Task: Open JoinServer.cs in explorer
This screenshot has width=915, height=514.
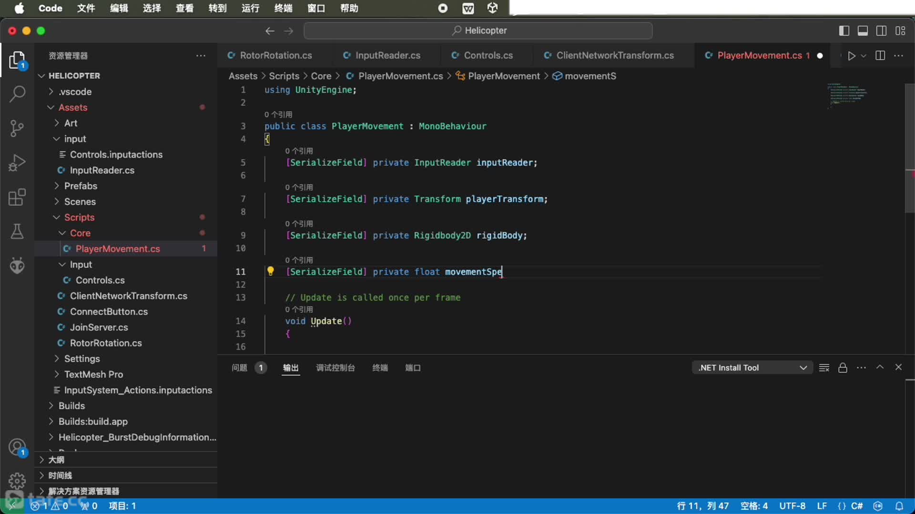Action: point(99,327)
